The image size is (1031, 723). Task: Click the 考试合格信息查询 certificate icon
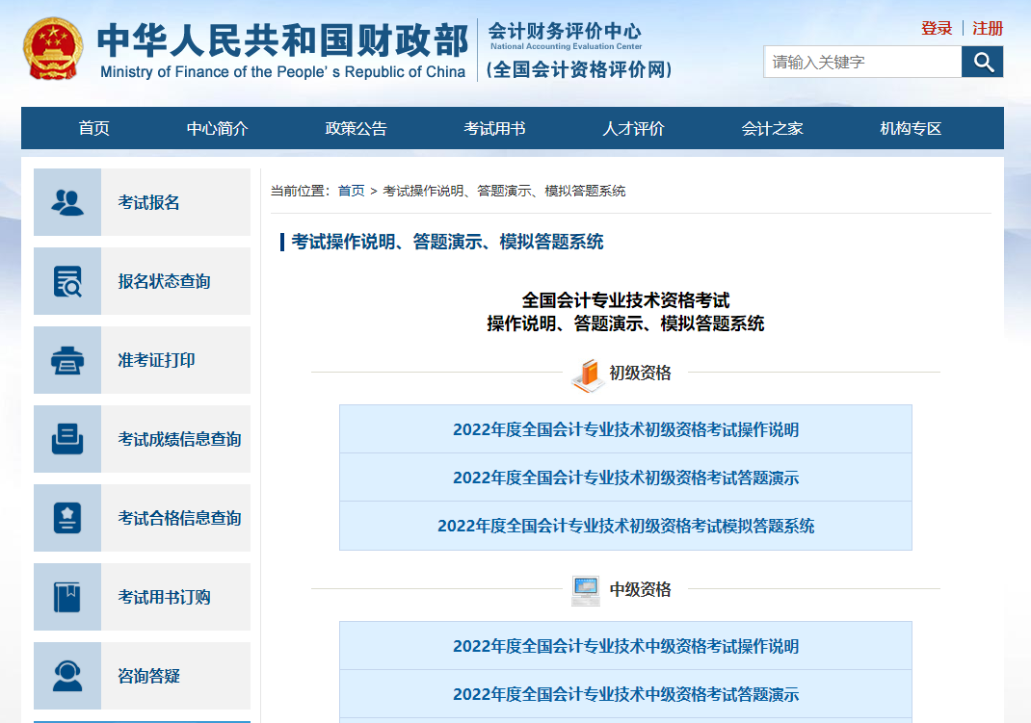pos(67,518)
